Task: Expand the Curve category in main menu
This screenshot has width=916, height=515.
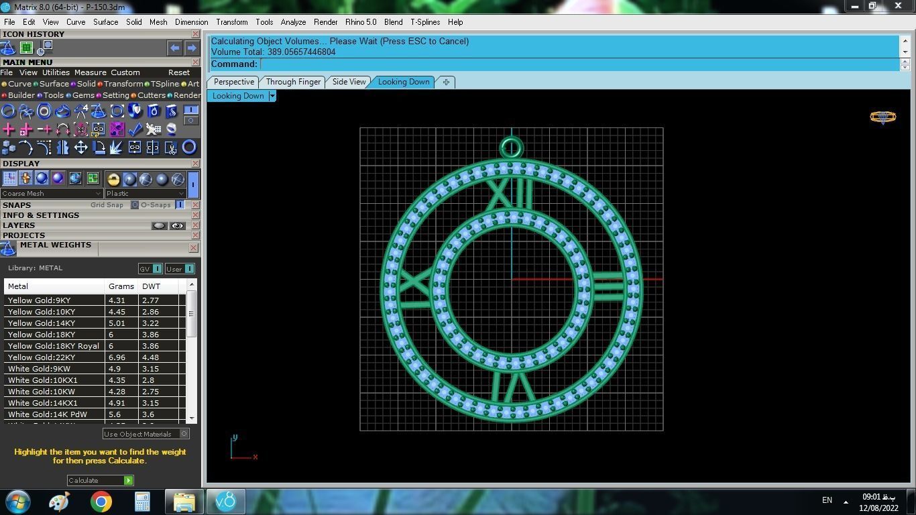Action: pyautogui.click(x=17, y=84)
